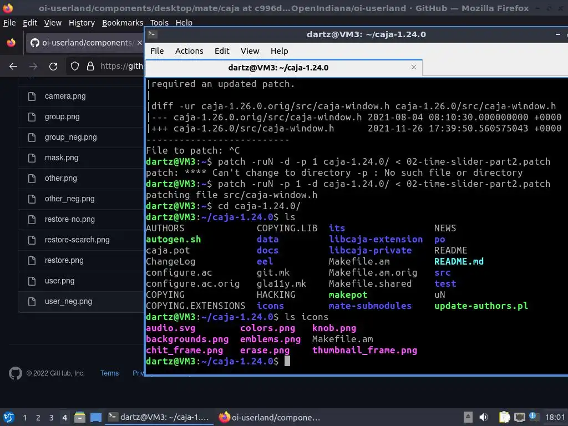Click the file icon next to camera.png
The width and height of the screenshot is (568, 426).
pos(32,97)
